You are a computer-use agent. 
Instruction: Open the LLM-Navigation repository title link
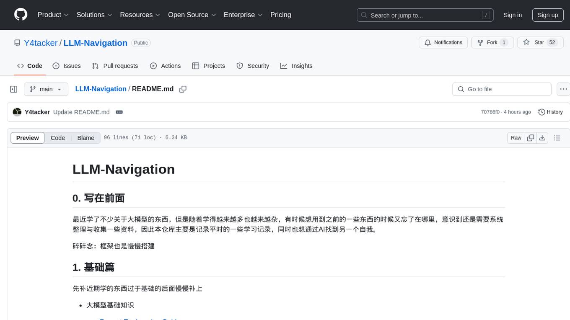(96, 43)
